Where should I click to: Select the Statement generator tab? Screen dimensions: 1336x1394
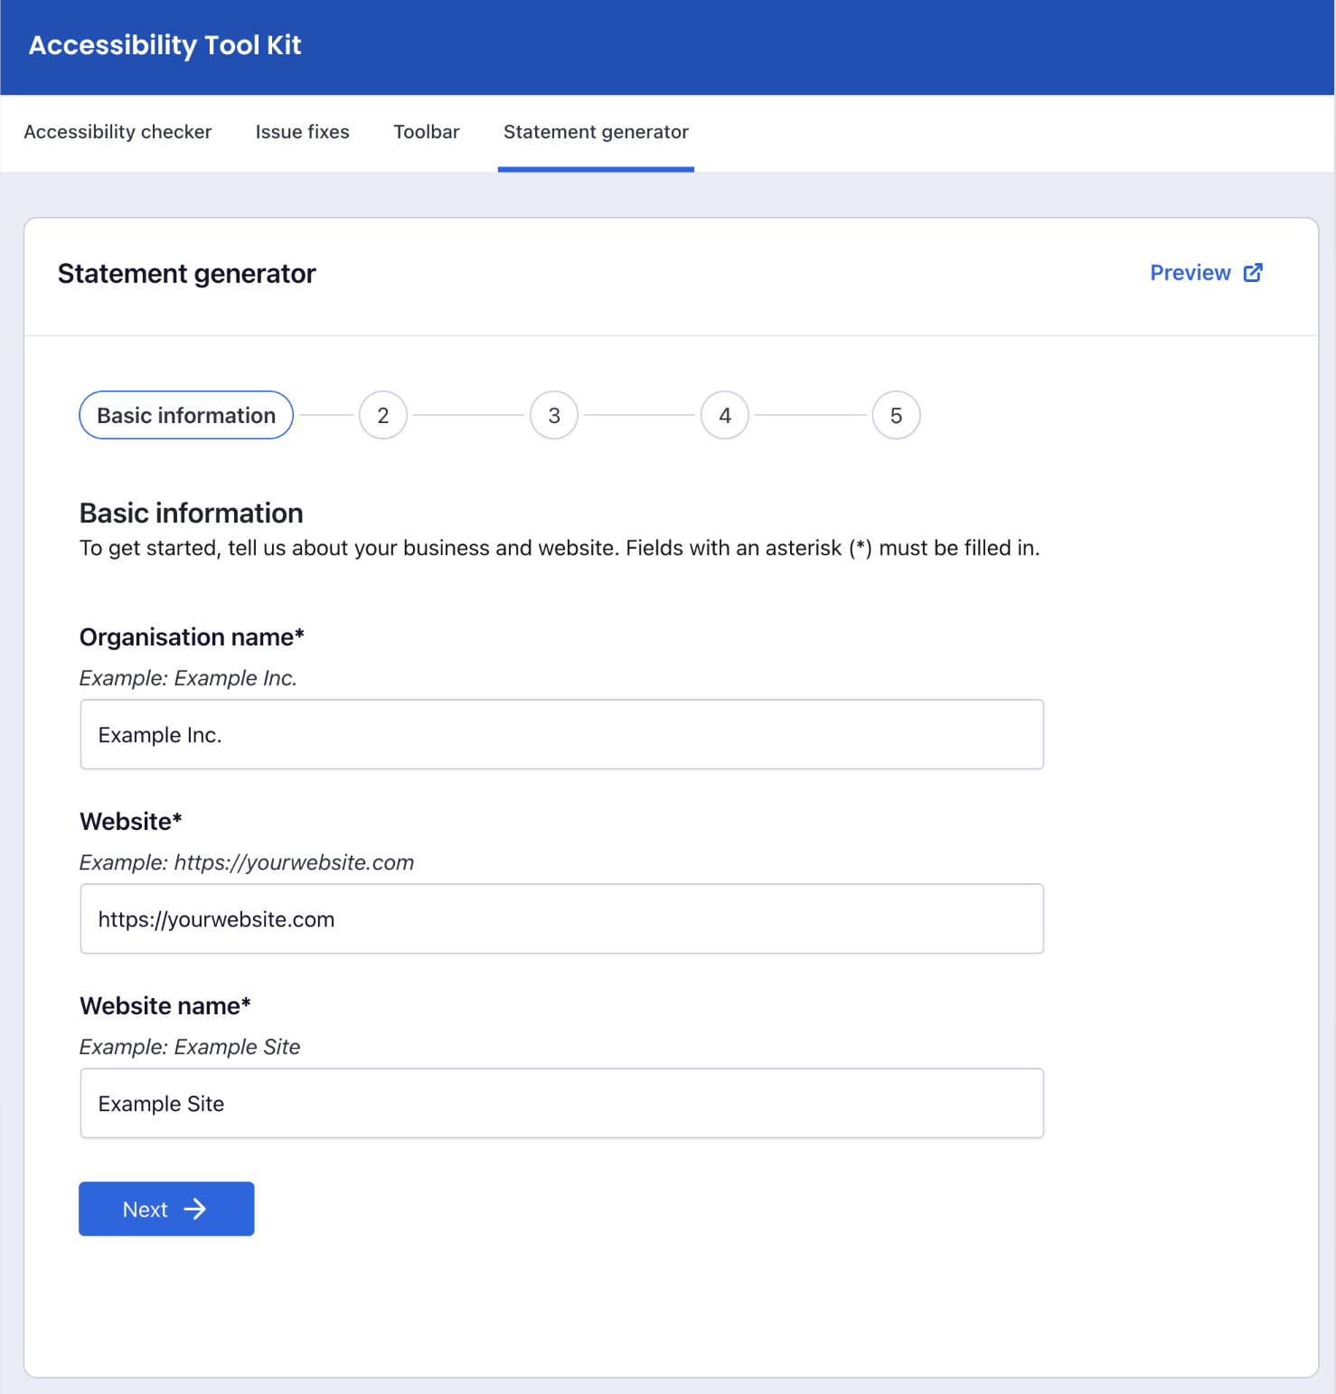[596, 132]
